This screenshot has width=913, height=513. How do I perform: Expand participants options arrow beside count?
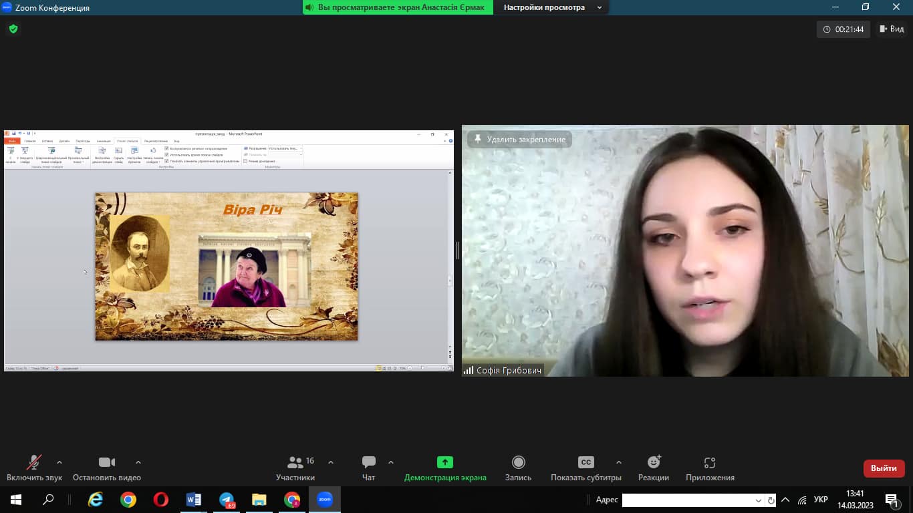click(x=331, y=462)
